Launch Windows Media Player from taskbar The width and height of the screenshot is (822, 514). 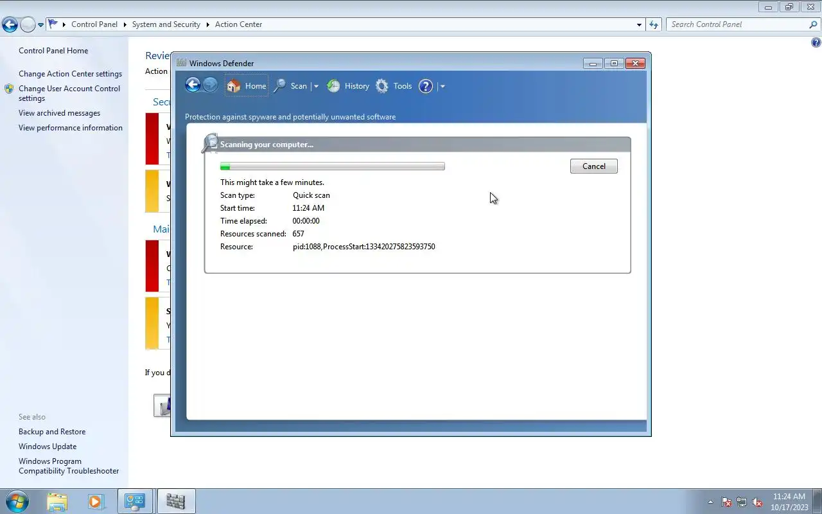(x=96, y=501)
